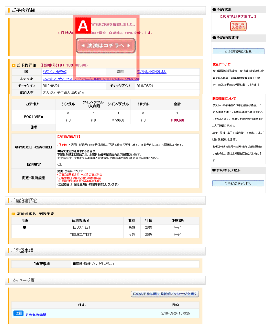Click the 予約OK入金待ち status badge

click(x=238, y=26)
